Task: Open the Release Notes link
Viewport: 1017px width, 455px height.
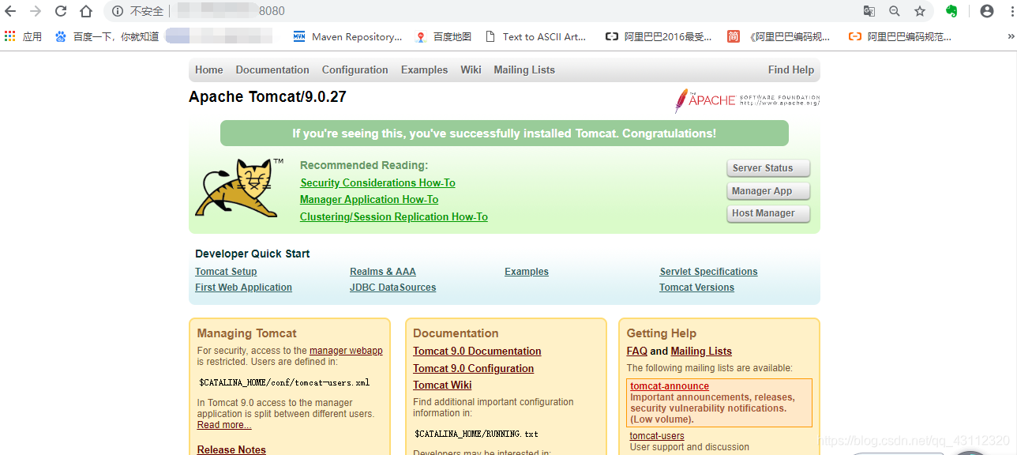Action: pos(231,450)
